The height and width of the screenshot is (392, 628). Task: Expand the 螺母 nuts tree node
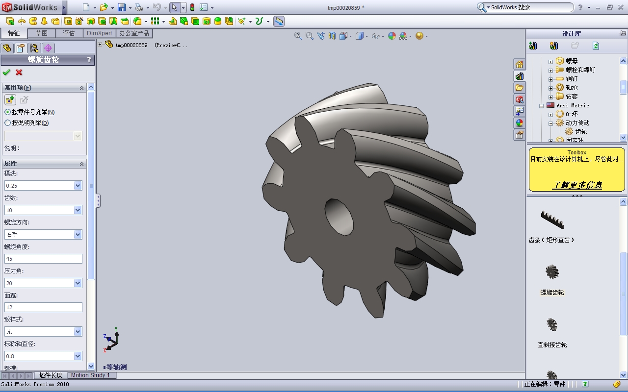[550, 62]
